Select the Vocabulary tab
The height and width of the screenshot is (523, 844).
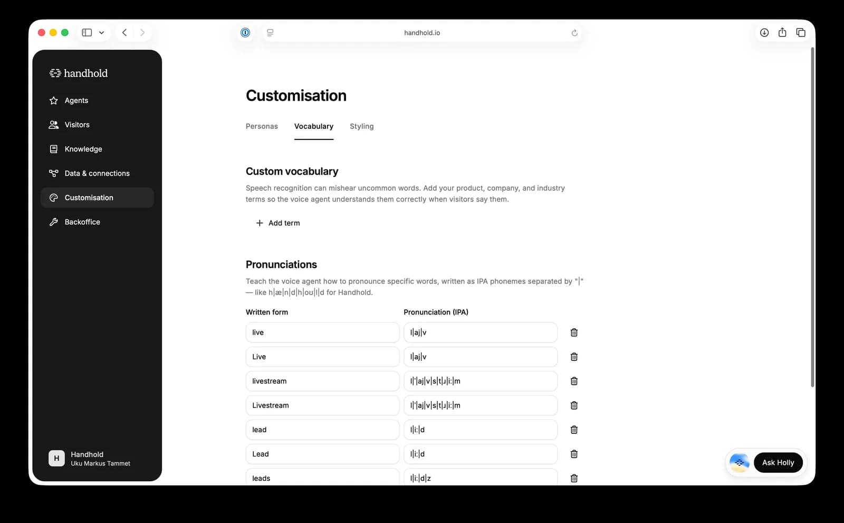pyautogui.click(x=314, y=126)
